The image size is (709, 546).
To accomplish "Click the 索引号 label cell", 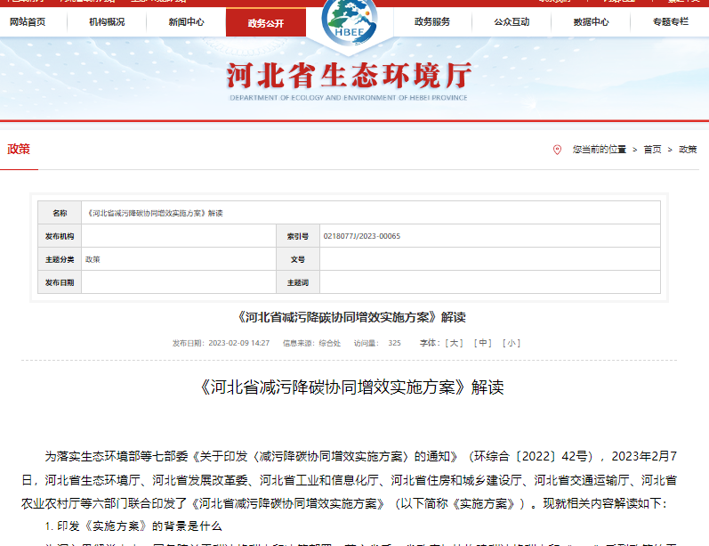I will (298, 236).
